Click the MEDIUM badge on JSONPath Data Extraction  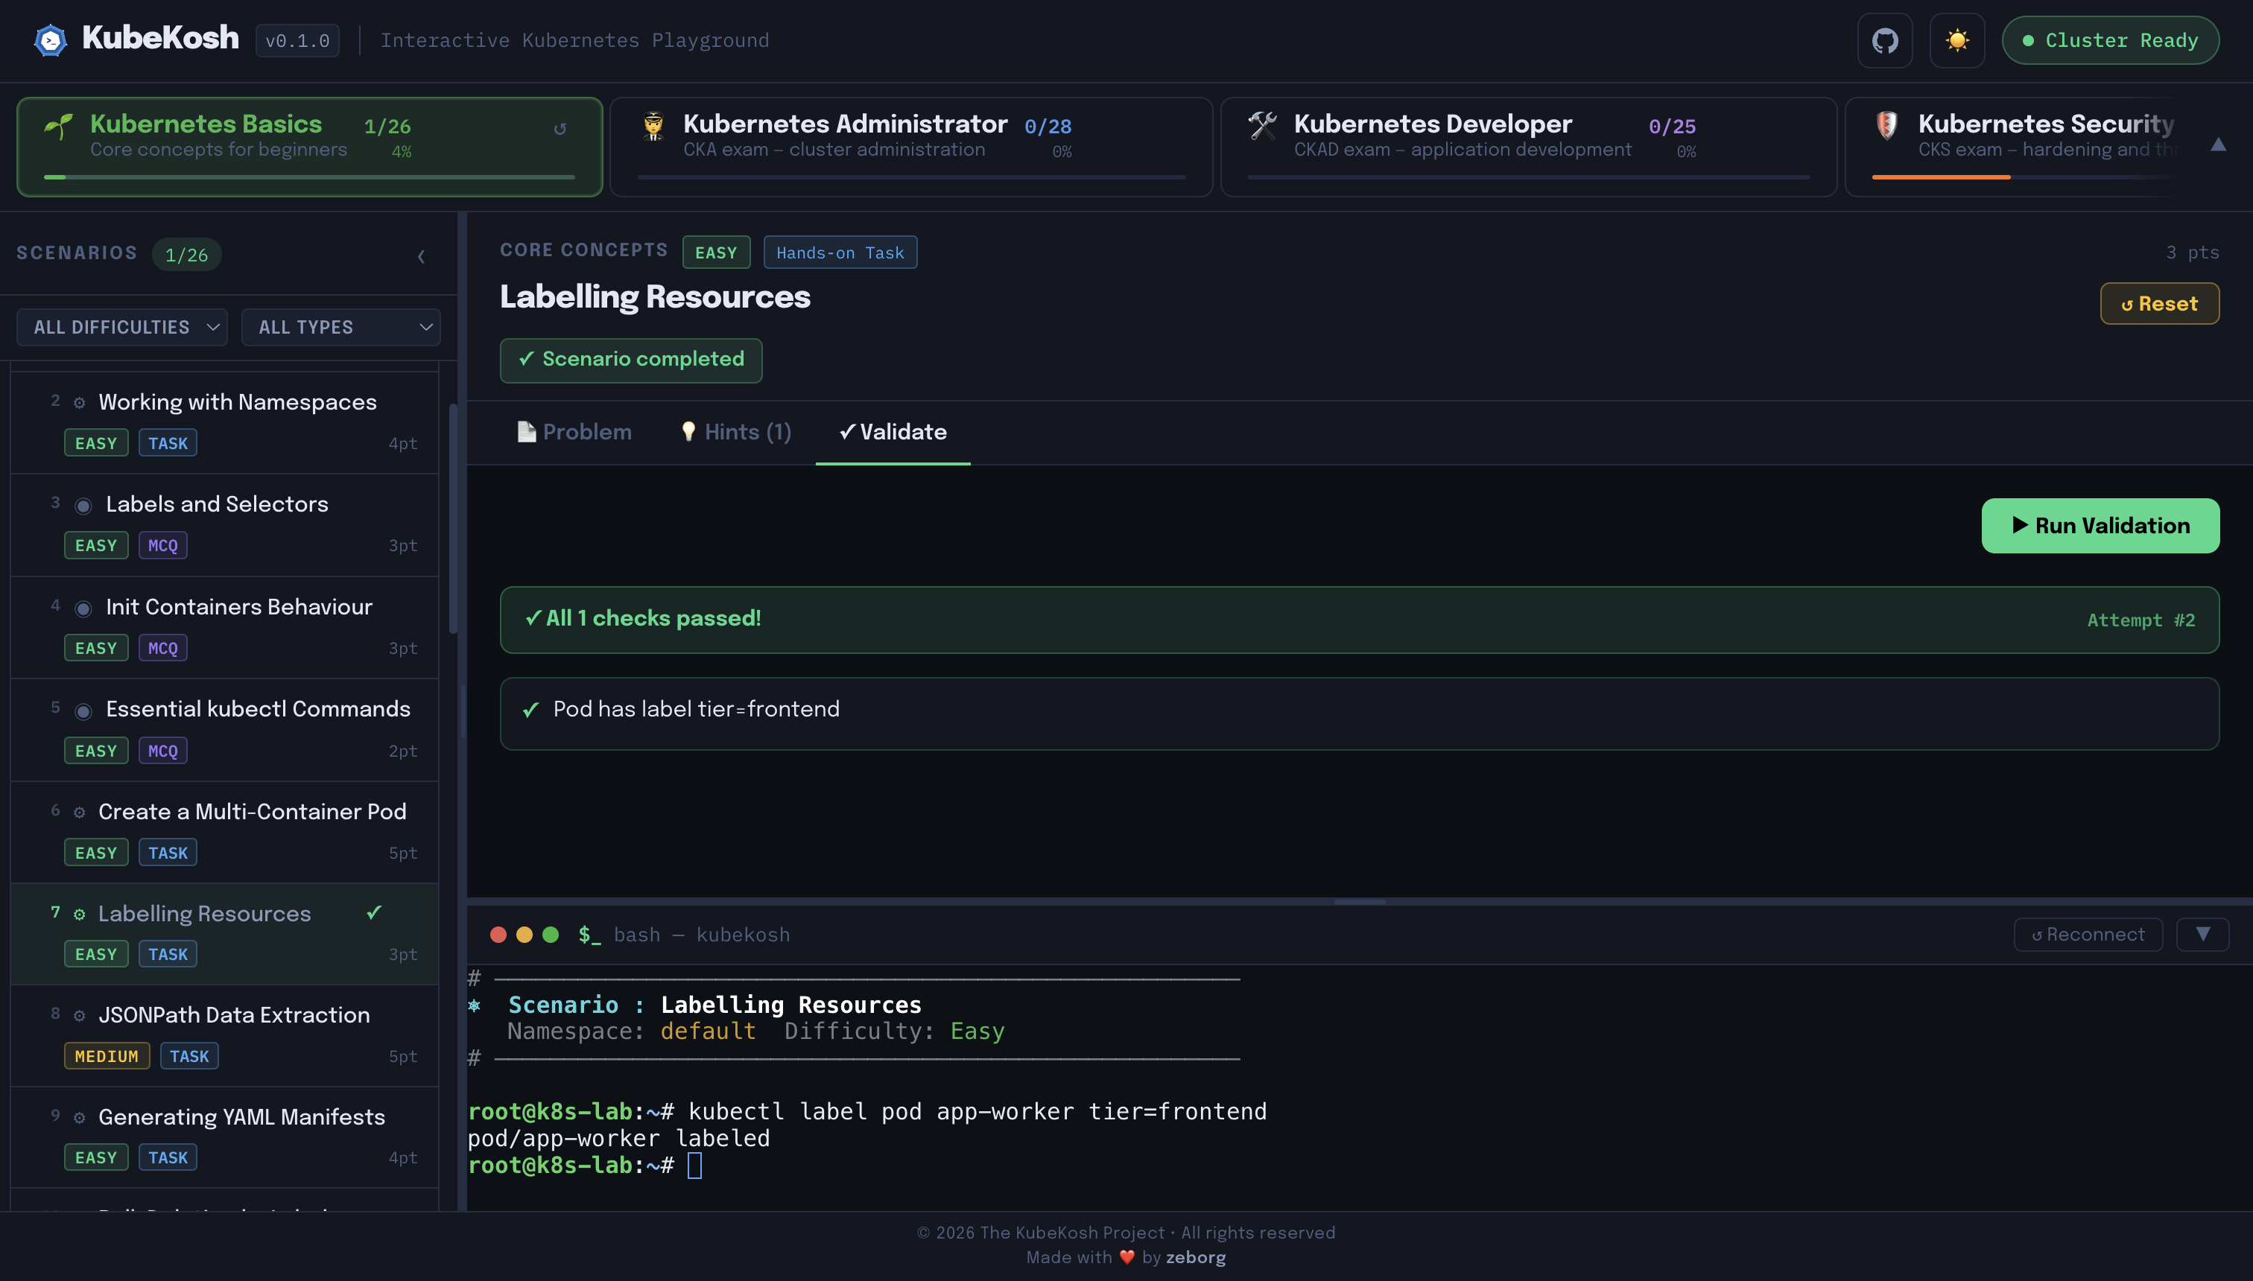[x=107, y=1056]
